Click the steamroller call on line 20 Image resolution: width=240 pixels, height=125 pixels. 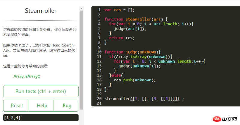(144, 99)
